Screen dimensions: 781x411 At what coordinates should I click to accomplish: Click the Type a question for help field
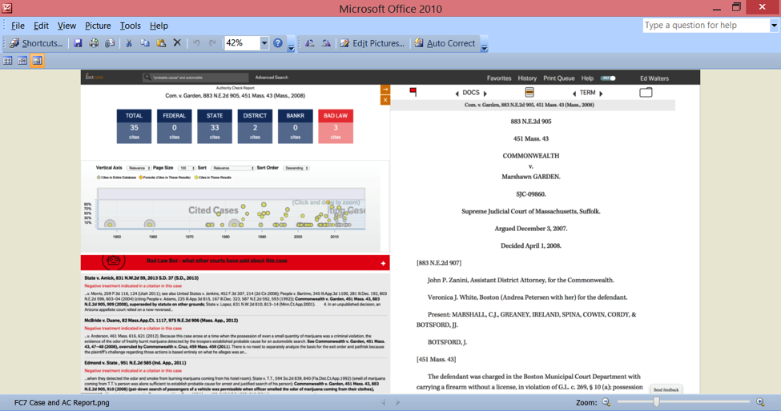click(707, 26)
